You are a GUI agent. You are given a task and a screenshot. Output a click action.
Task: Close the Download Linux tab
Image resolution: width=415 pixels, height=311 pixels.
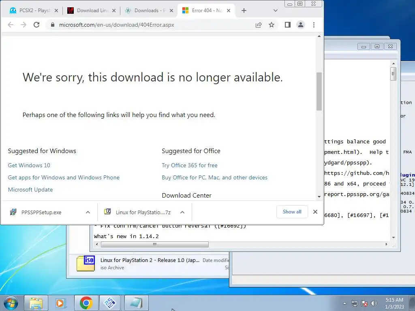114,11
